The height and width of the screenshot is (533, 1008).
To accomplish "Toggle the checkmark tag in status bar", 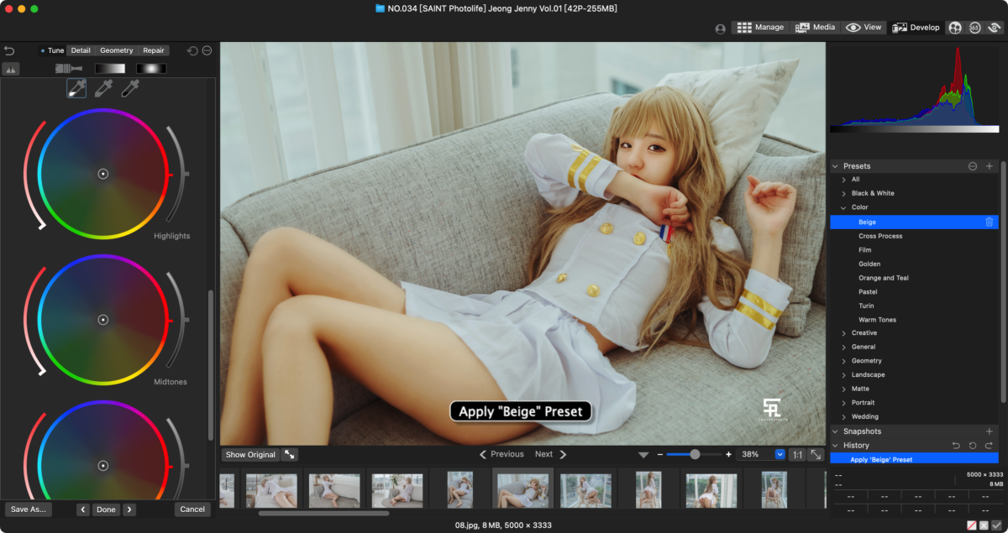I will (996, 525).
